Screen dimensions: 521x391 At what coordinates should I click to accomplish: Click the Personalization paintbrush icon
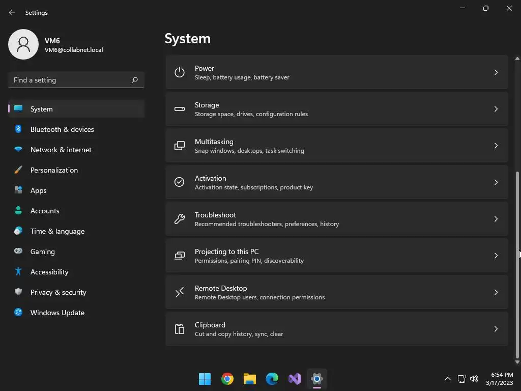[18, 170]
